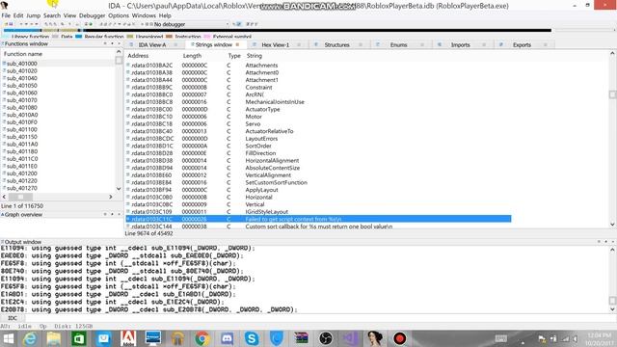Open Internet Explorer from the taskbar

[x=30, y=338]
